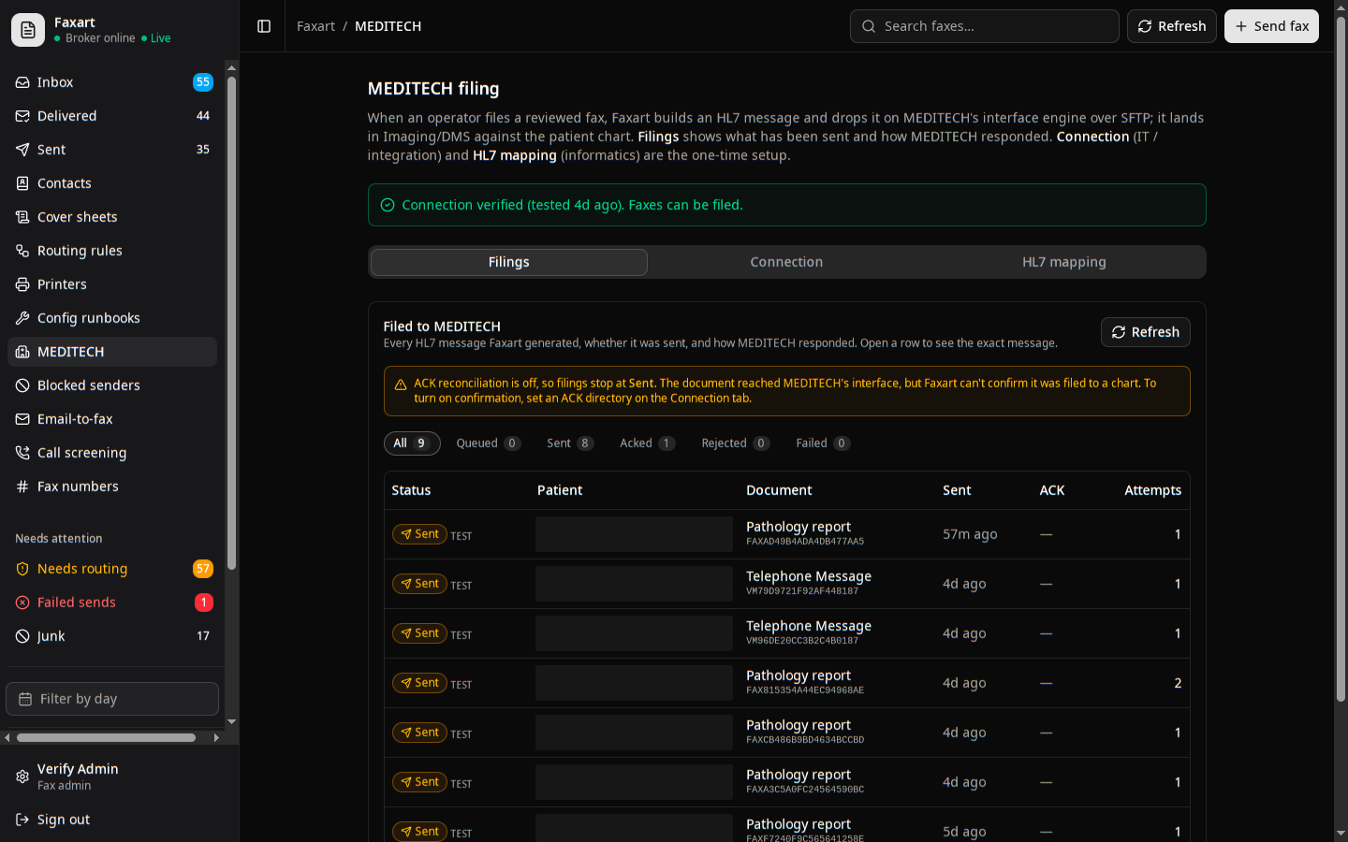1348x842 pixels.
Task: Click the warning triangle in ACK notice
Action: pos(401,385)
